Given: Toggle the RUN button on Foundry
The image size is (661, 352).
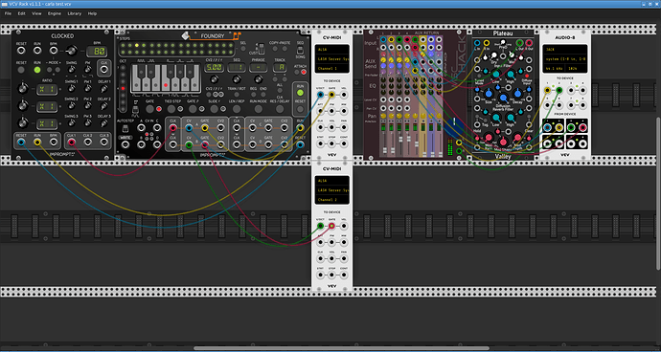Looking at the screenshot, I should pyautogui.click(x=300, y=92).
